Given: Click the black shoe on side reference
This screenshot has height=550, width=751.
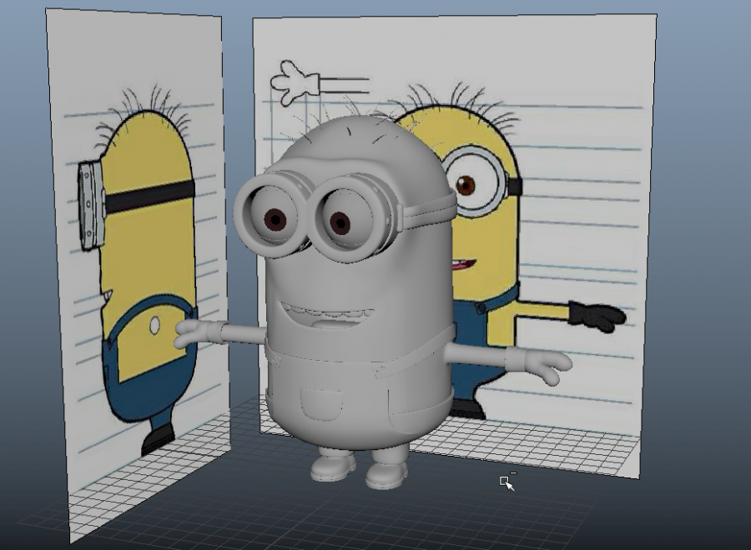Looking at the screenshot, I should (x=157, y=441).
